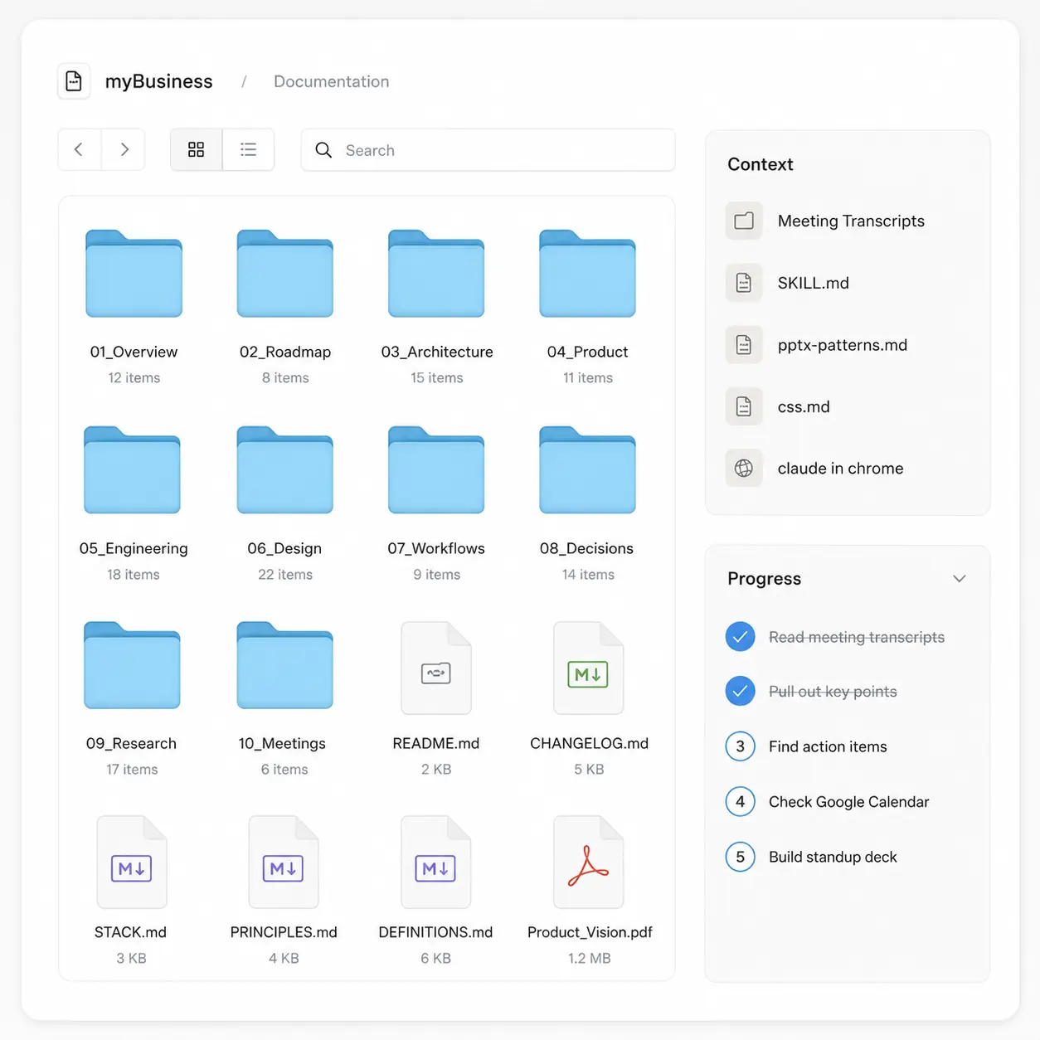Click step 4 circle for Check Google Calendar

[741, 802]
